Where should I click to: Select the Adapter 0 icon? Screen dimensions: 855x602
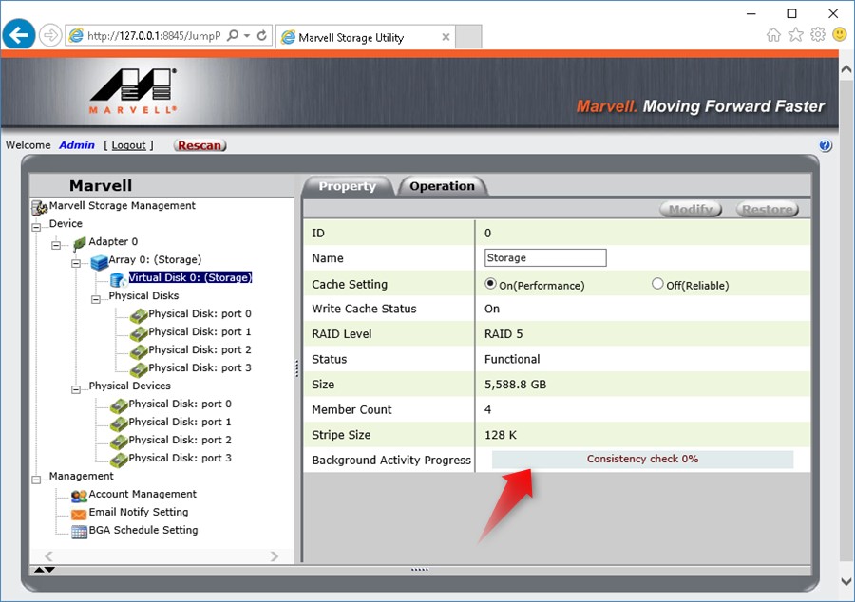81,241
